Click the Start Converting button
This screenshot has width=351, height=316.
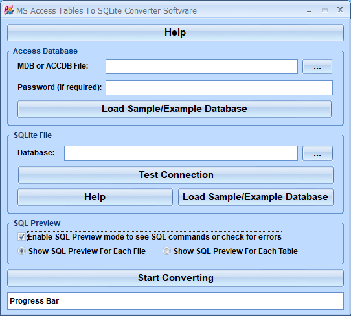pyautogui.click(x=175, y=278)
